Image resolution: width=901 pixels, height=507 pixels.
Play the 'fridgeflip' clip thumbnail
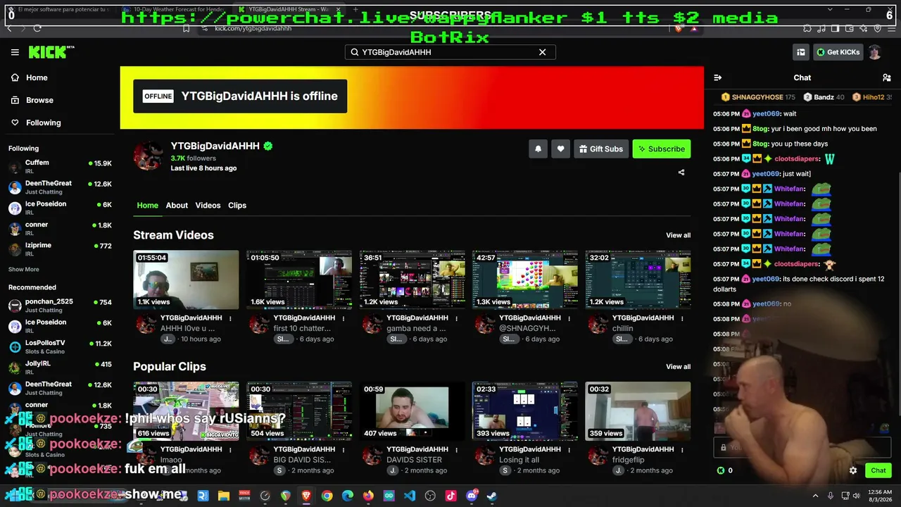coord(638,411)
